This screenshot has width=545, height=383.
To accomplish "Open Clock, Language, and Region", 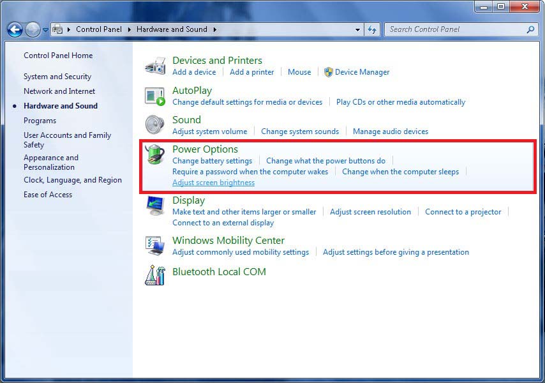I will point(73,180).
